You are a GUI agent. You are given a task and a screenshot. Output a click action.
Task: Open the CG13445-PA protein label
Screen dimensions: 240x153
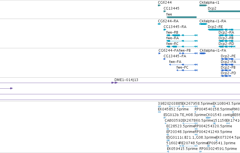click(x=175, y=56)
